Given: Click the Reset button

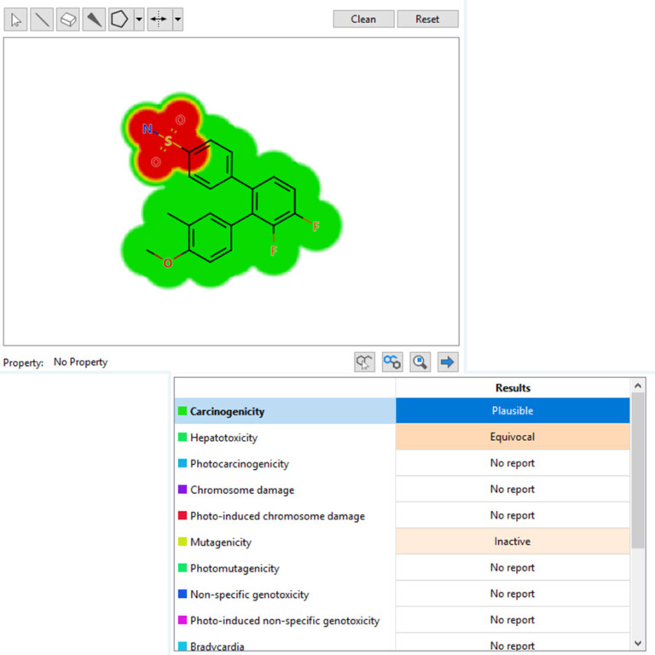Looking at the screenshot, I should pos(427,20).
